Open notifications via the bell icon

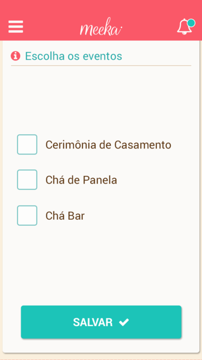[185, 27]
